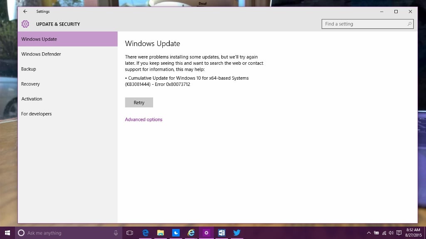This screenshot has width=426, height=239.
Task: Go back using the Settings back arrow
Action: [25, 11]
